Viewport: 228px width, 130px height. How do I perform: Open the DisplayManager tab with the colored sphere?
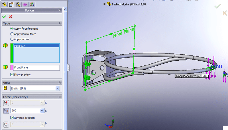32,4
